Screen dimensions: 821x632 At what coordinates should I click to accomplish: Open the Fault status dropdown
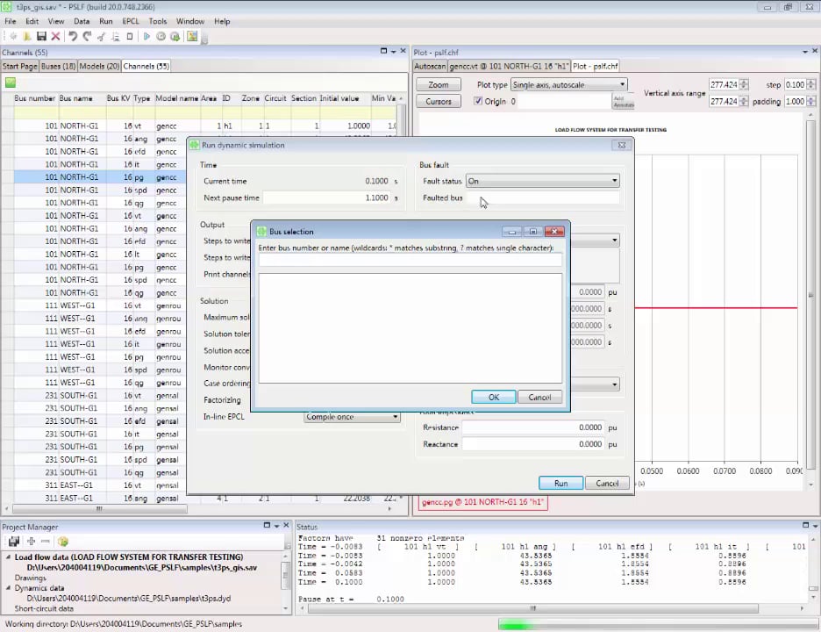(543, 181)
